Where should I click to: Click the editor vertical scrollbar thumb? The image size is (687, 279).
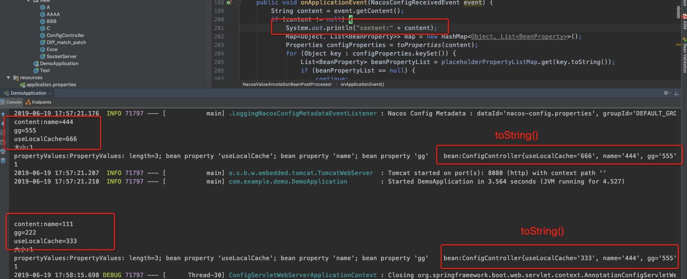[678, 12]
